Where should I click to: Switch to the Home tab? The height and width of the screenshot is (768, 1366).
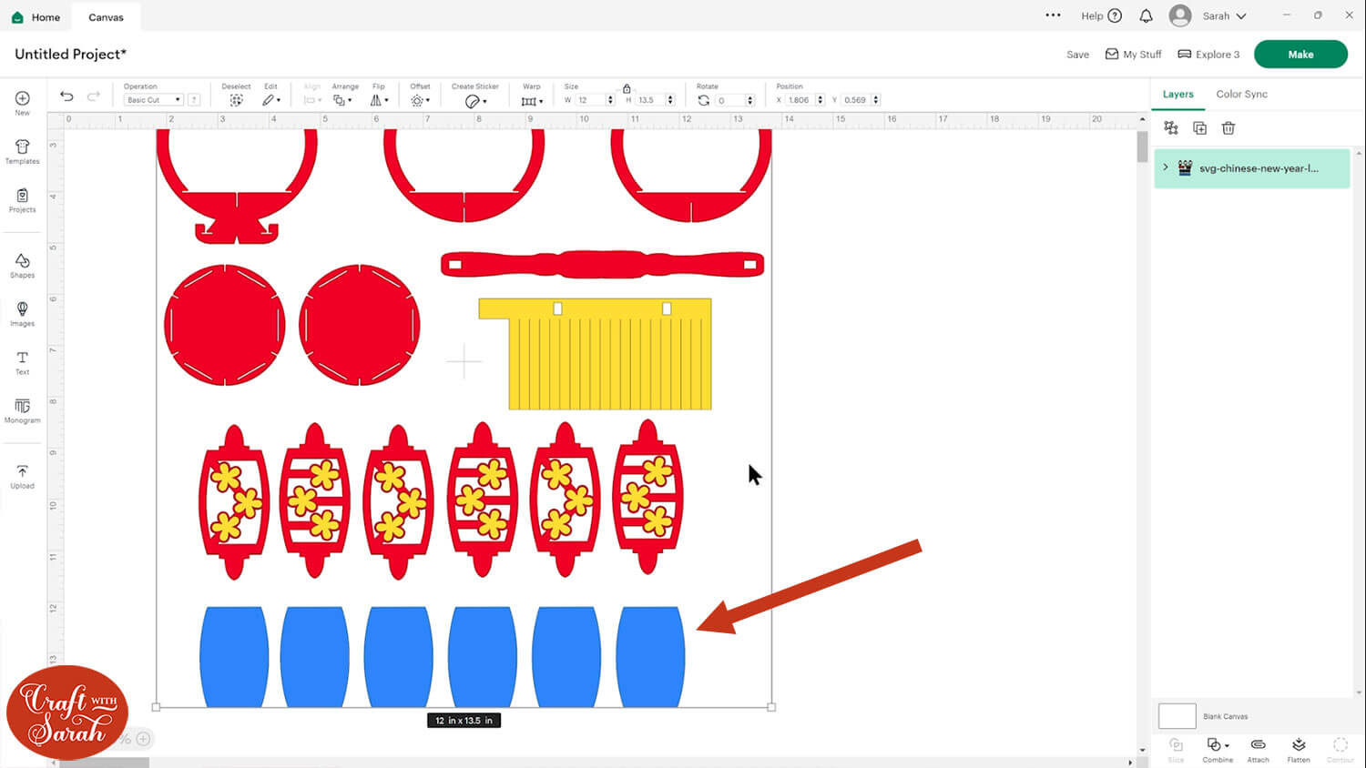36,17
